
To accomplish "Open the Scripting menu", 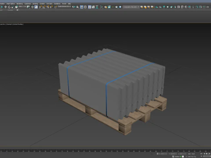I will tap(35, 4).
